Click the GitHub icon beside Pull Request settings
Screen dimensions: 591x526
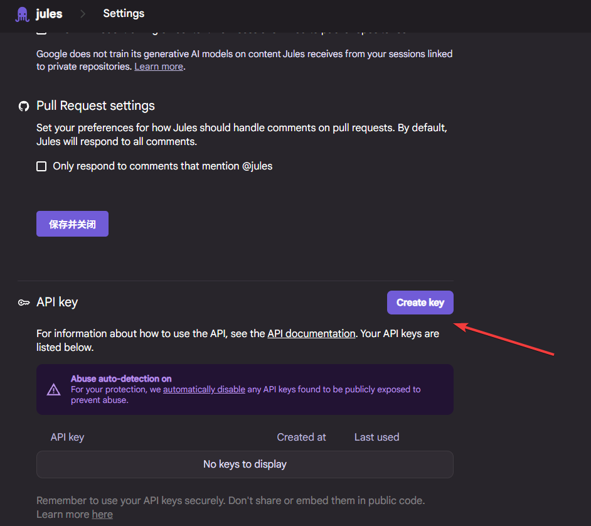click(24, 106)
